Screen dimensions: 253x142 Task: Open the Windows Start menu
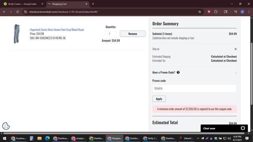tap(4, 138)
